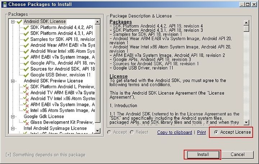Click license panel scroll up arrow

[x=246, y=23]
